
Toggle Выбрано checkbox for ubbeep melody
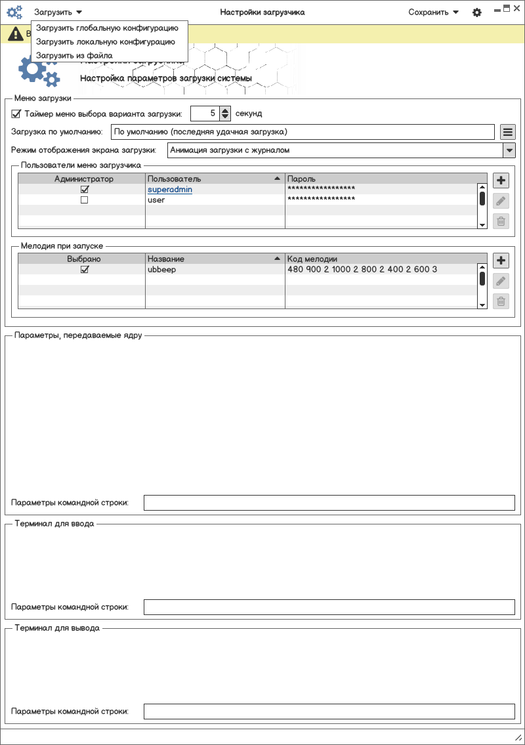[x=85, y=269]
